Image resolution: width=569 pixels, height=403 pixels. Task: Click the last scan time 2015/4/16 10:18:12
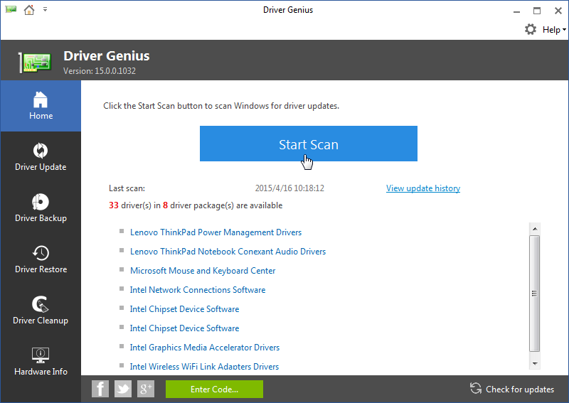pos(289,188)
